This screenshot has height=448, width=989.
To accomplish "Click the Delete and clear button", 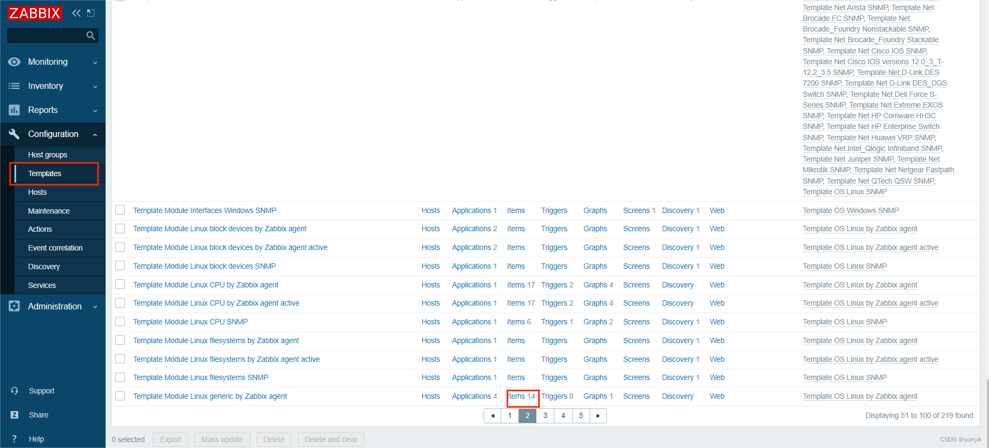I will pyautogui.click(x=331, y=439).
